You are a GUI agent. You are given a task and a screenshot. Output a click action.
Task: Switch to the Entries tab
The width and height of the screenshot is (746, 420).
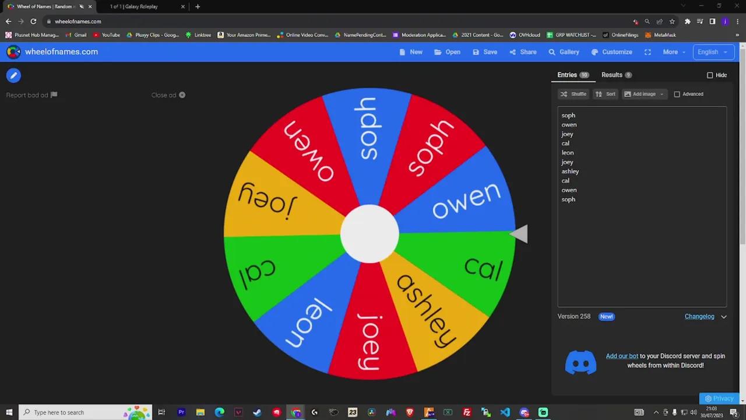[x=573, y=75]
